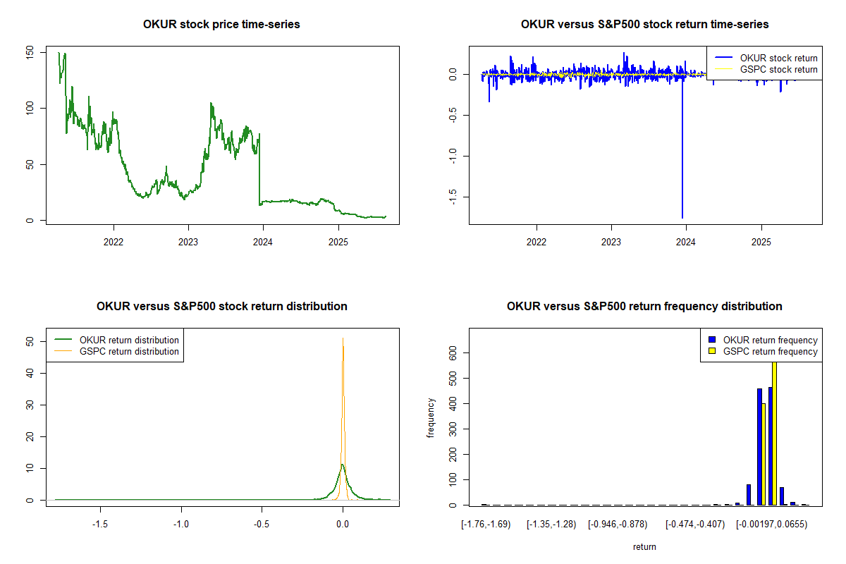Click the blue OKUR return frequency legend swatch

(x=713, y=341)
